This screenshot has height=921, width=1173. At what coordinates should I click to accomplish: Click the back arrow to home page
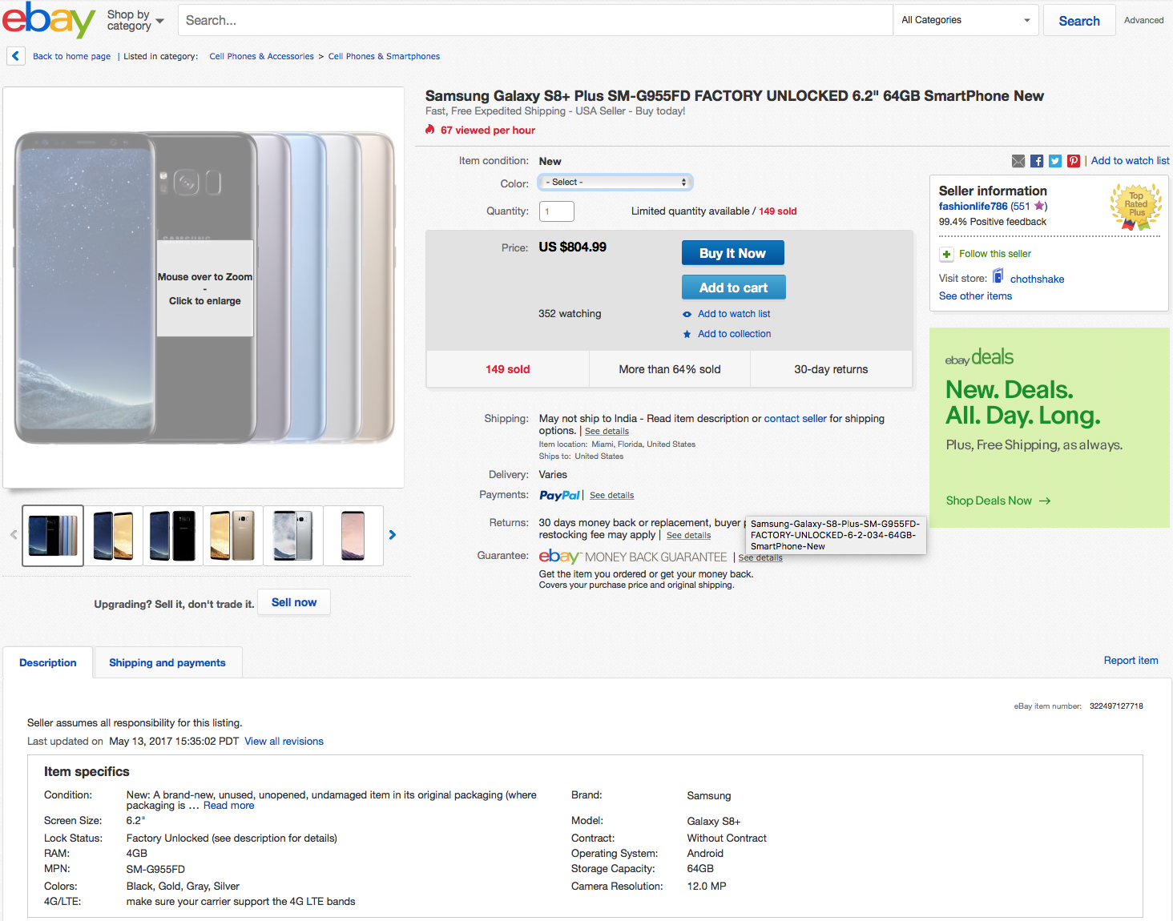pyautogui.click(x=15, y=56)
